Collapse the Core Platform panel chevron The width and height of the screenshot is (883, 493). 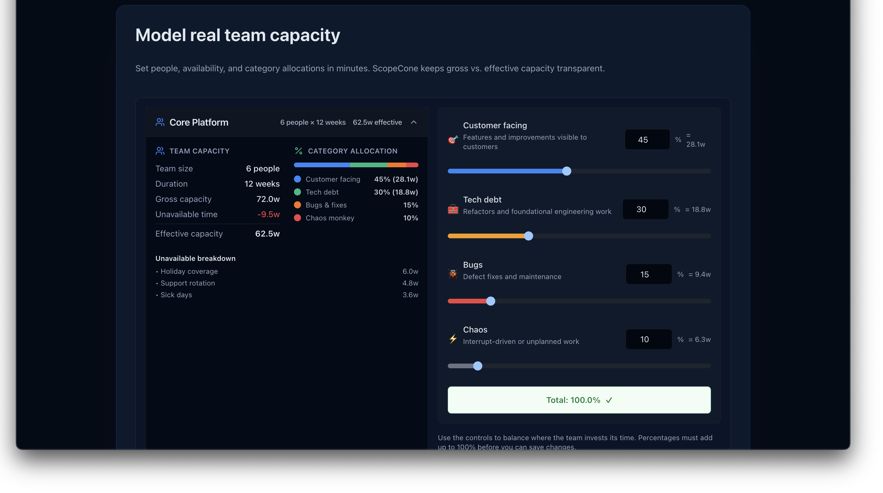pyautogui.click(x=414, y=122)
